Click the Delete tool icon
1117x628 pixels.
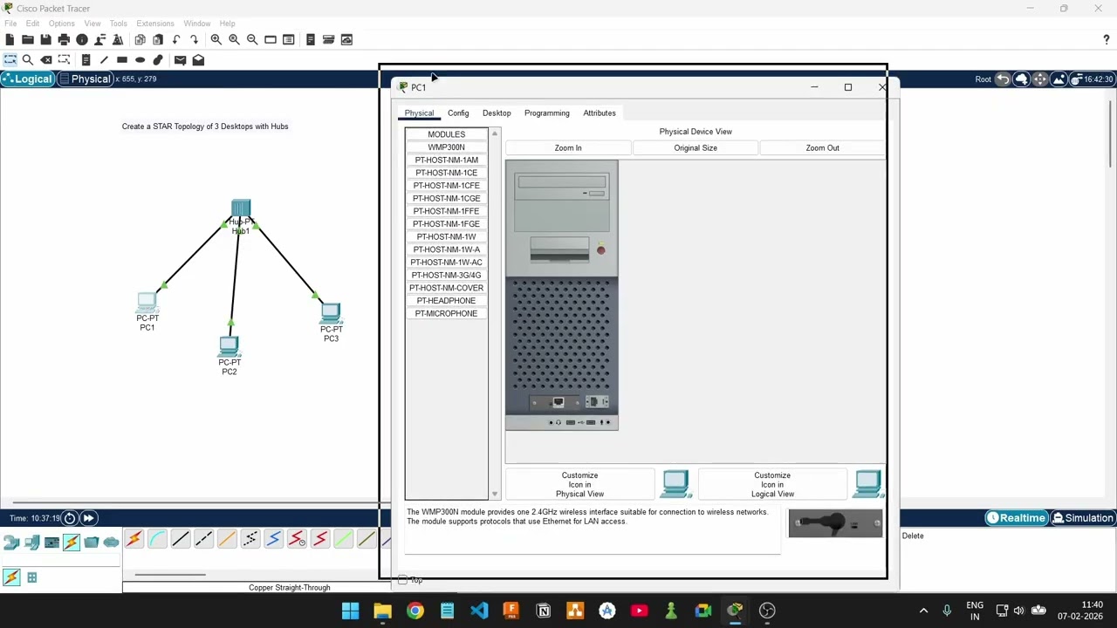coord(46,59)
